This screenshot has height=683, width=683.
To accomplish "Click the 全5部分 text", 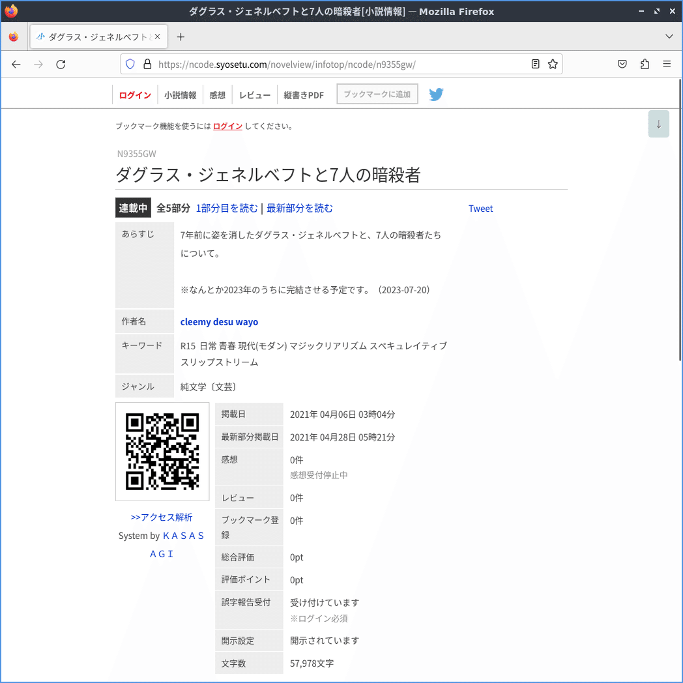I will pos(173,208).
